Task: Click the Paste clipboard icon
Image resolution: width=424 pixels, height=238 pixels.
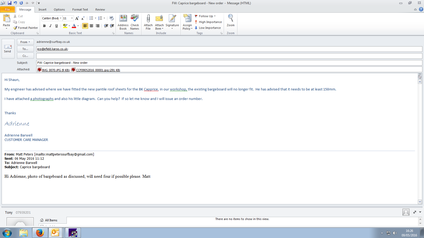Action: coord(6,19)
